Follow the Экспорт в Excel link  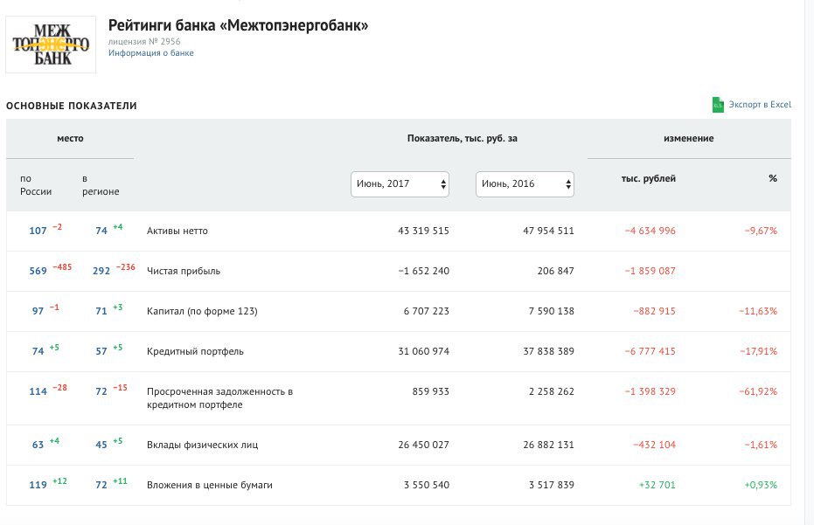click(x=760, y=104)
